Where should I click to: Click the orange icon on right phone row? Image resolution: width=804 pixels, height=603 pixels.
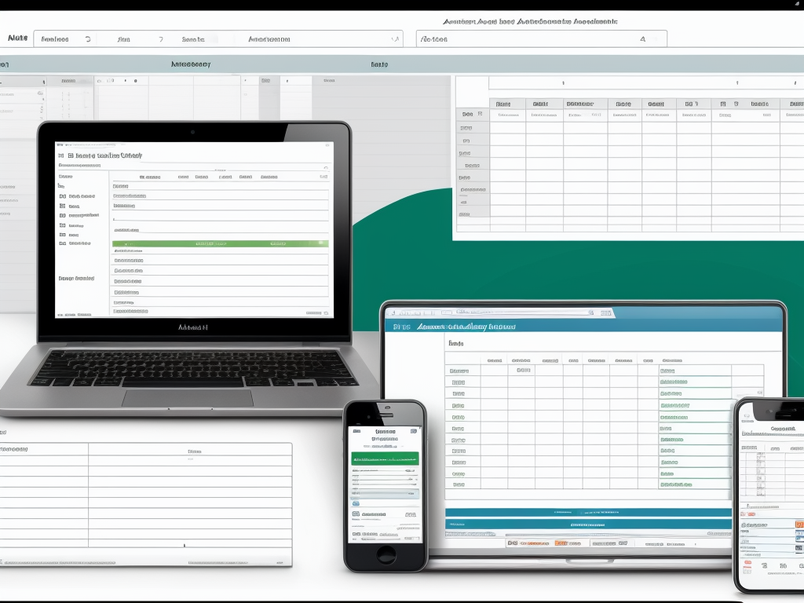[799, 523]
